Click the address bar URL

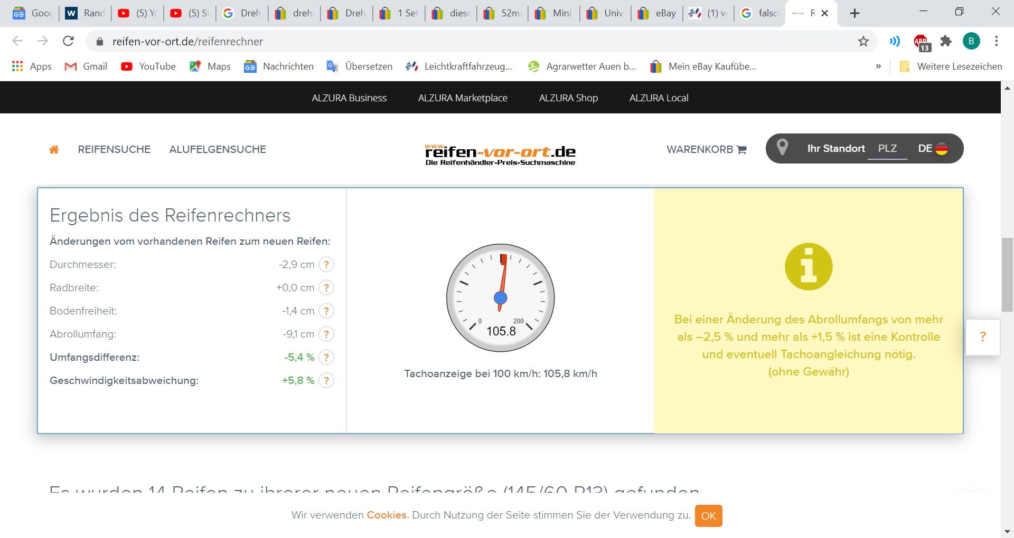click(x=187, y=42)
